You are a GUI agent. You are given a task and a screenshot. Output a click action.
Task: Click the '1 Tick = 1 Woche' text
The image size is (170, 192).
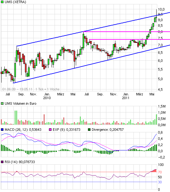click(47, 89)
